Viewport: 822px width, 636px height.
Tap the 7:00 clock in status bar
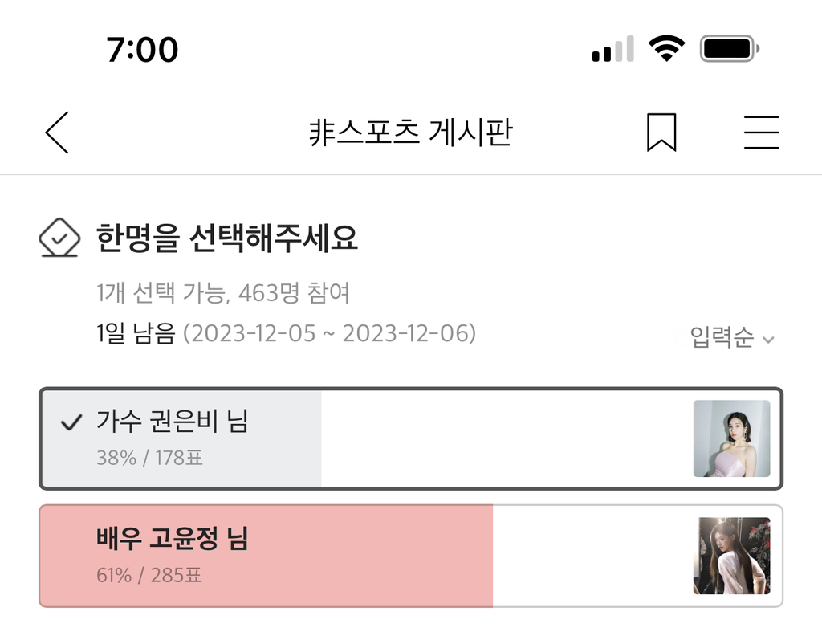[x=142, y=50]
